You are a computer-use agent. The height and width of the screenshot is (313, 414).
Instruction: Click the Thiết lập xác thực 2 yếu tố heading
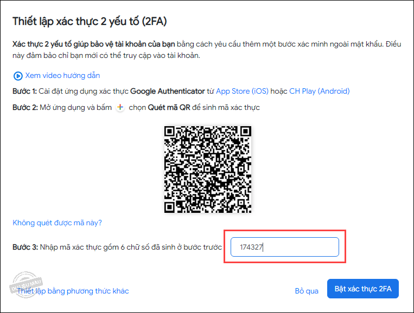coord(90,21)
